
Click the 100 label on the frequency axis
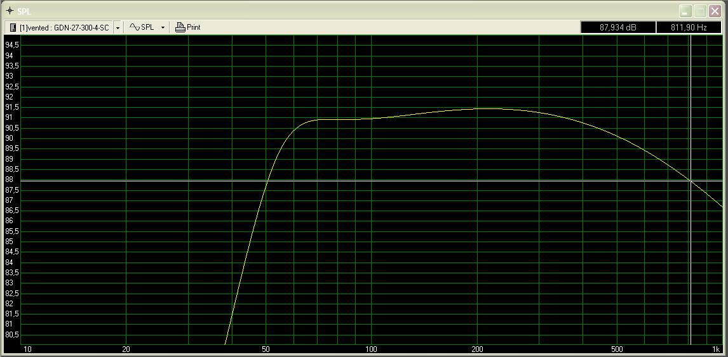372,349
